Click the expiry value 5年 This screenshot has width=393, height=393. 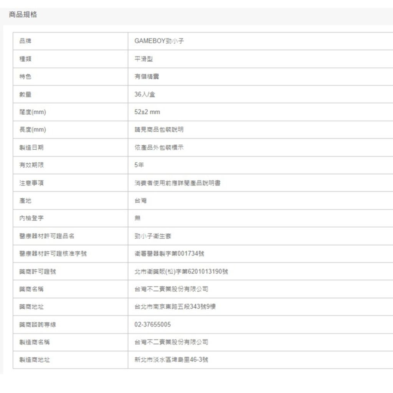click(x=139, y=165)
